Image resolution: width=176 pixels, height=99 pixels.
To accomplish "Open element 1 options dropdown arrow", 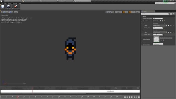I will (x=163, y=30).
